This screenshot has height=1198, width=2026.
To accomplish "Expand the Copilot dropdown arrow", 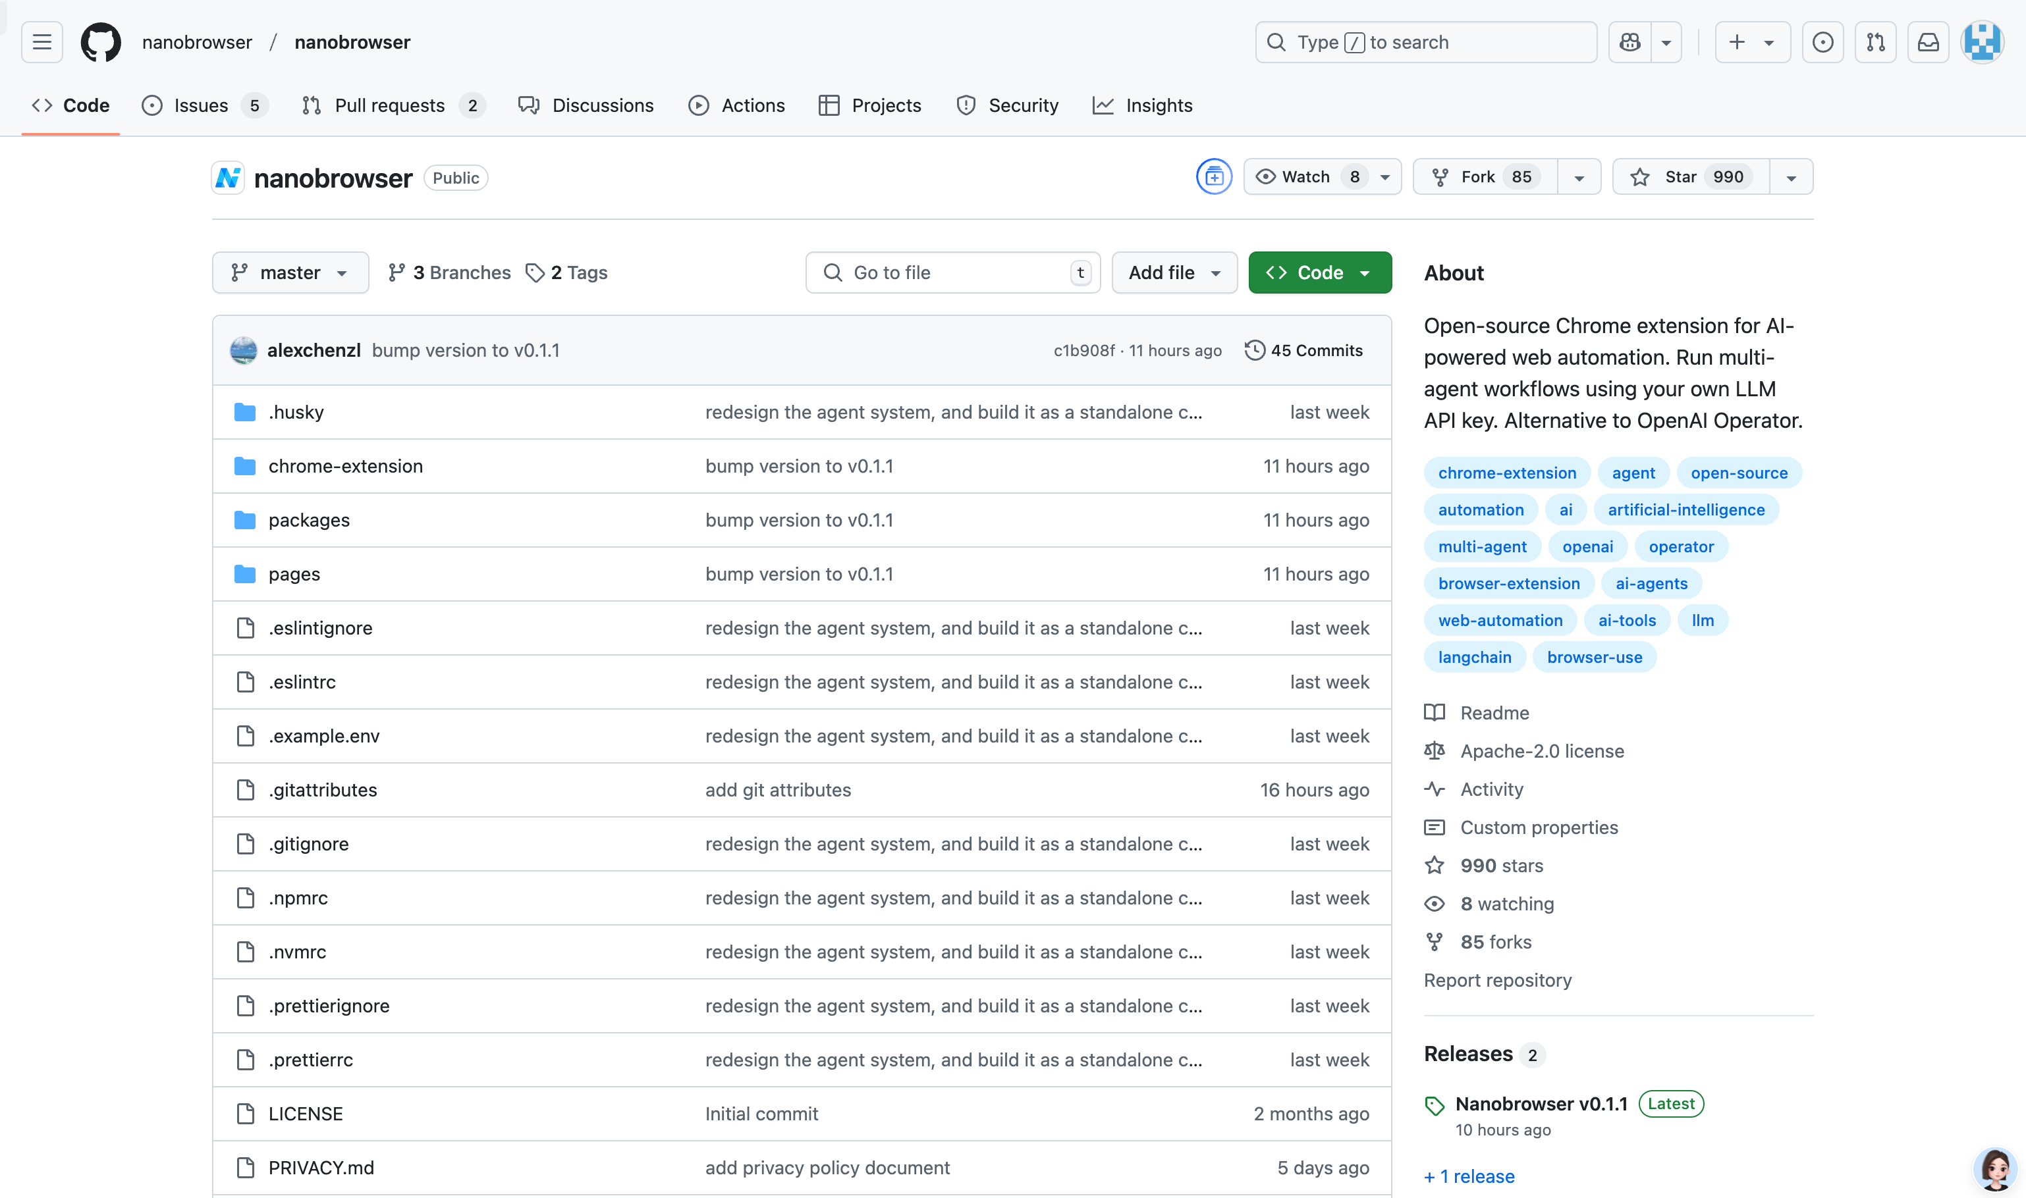I will pyautogui.click(x=1666, y=42).
